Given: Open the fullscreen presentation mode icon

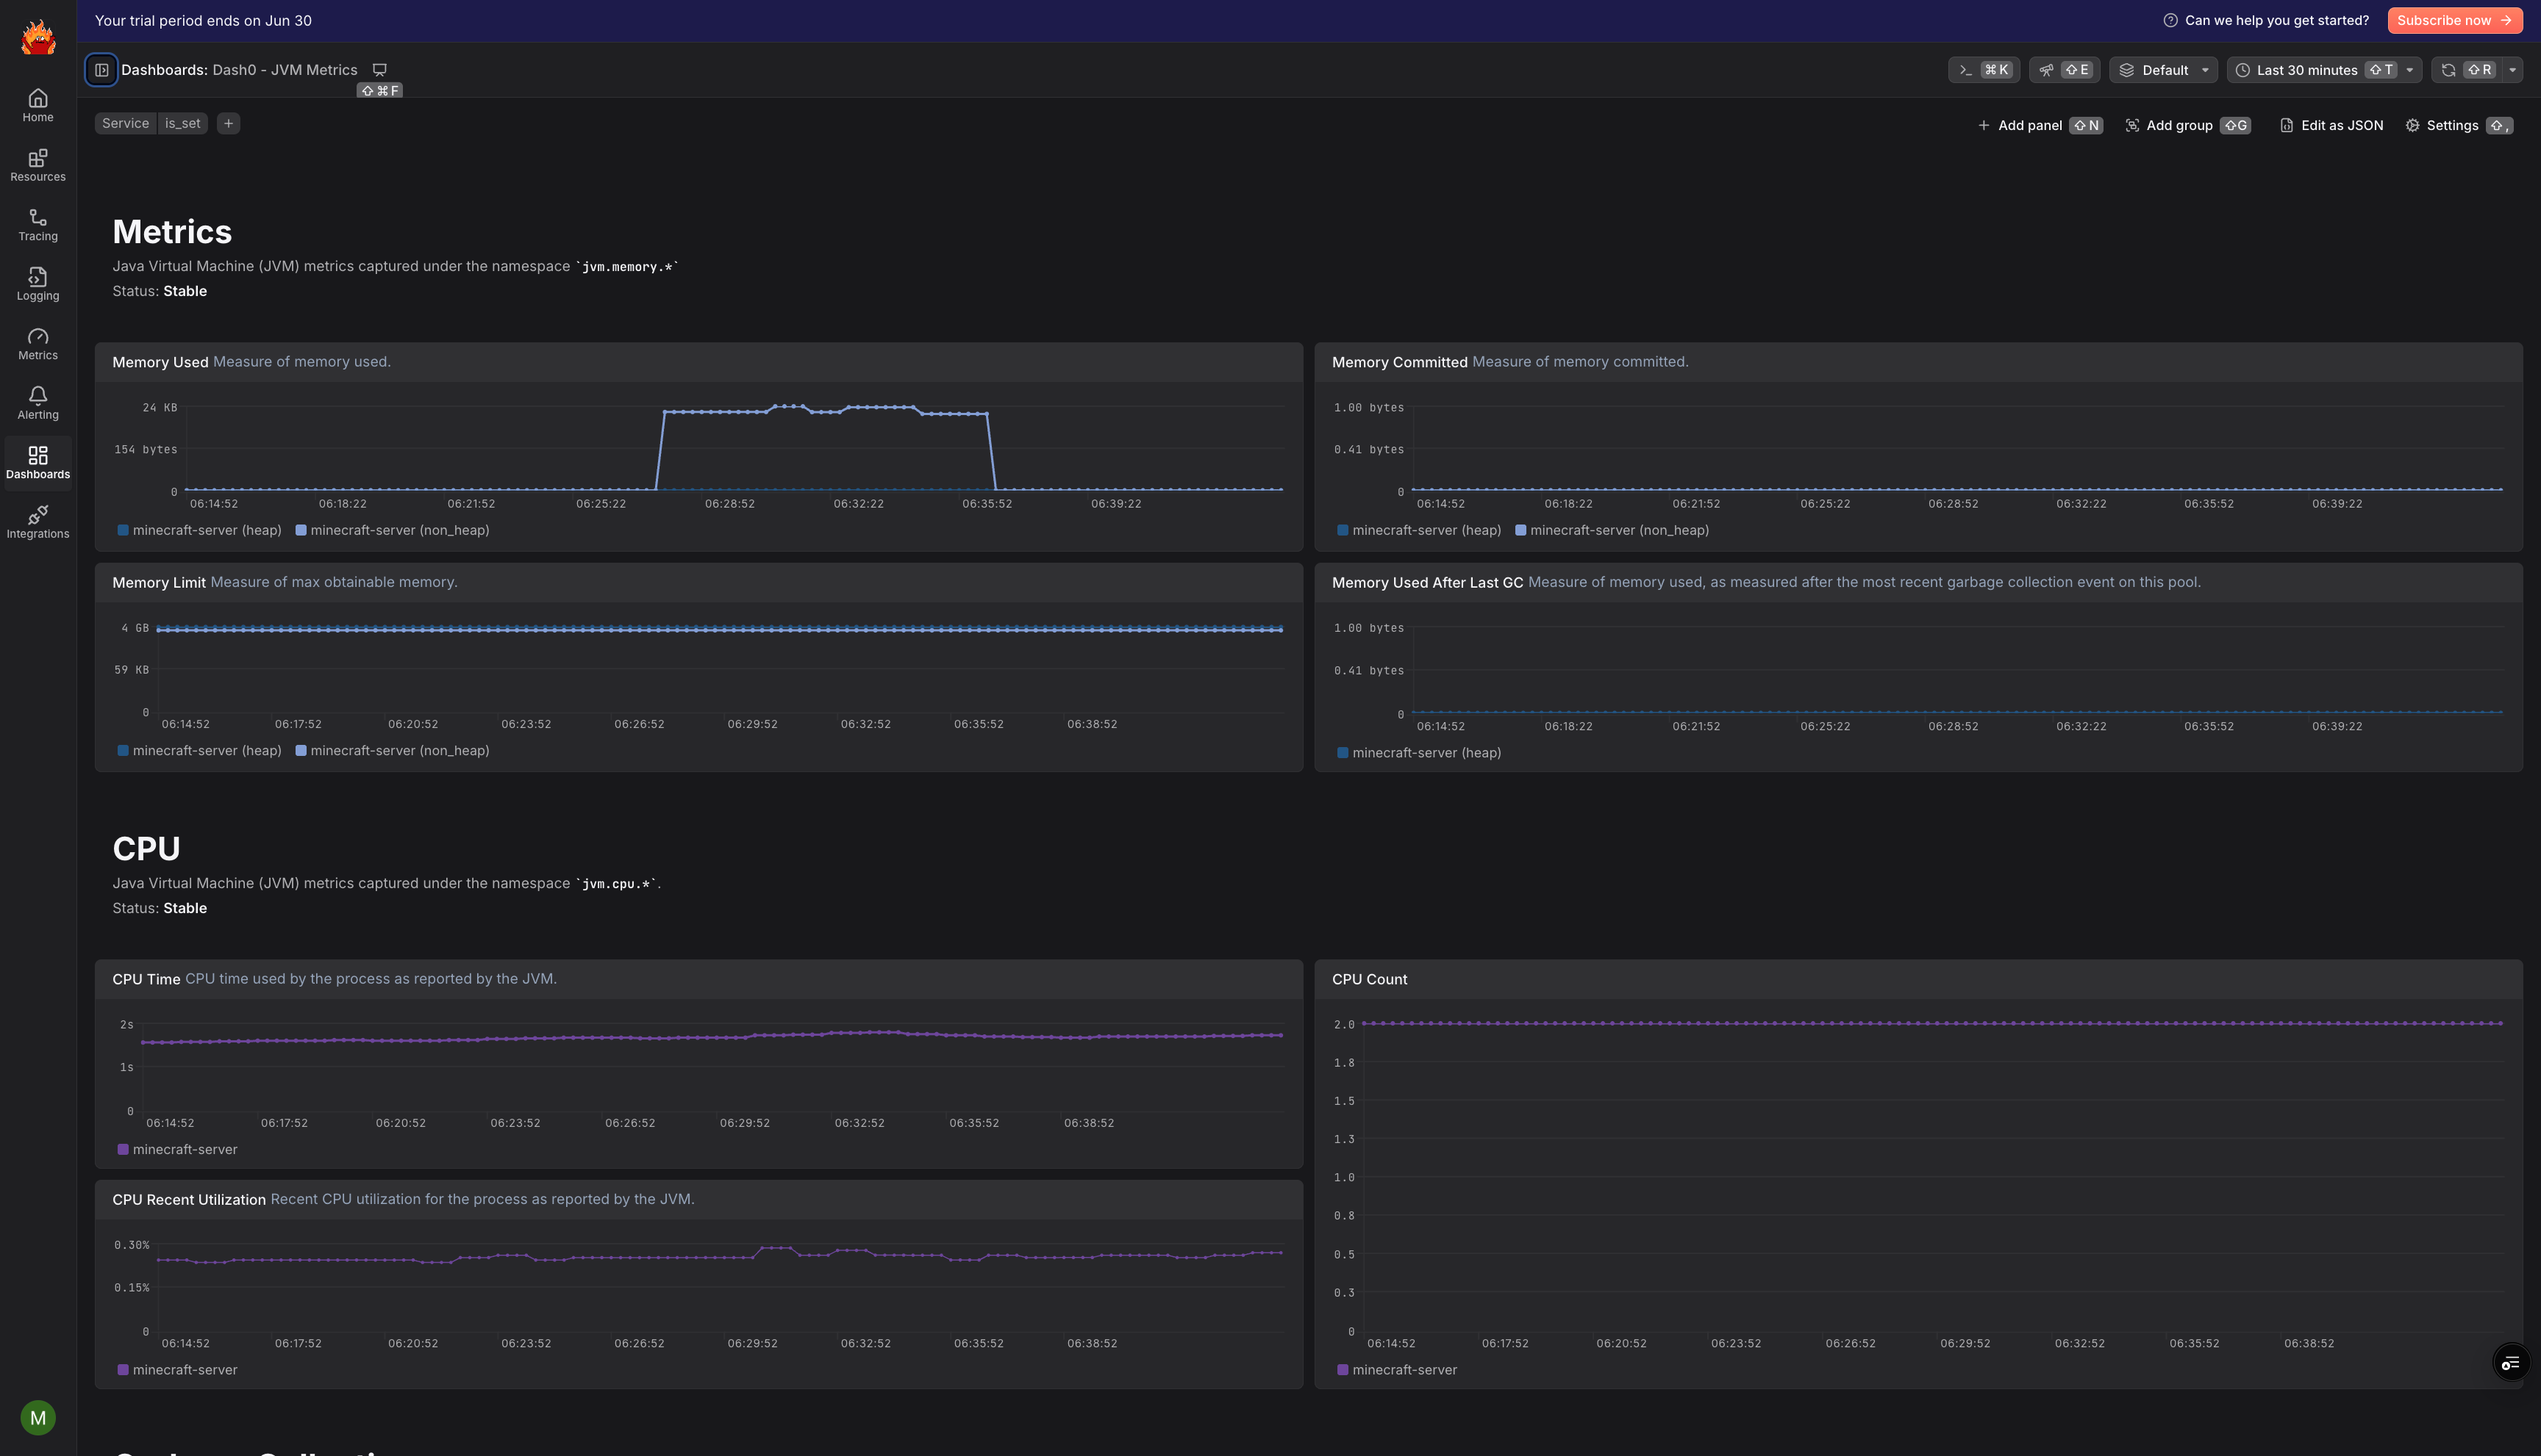Looking at the screenshot, I should coord(379,70).
